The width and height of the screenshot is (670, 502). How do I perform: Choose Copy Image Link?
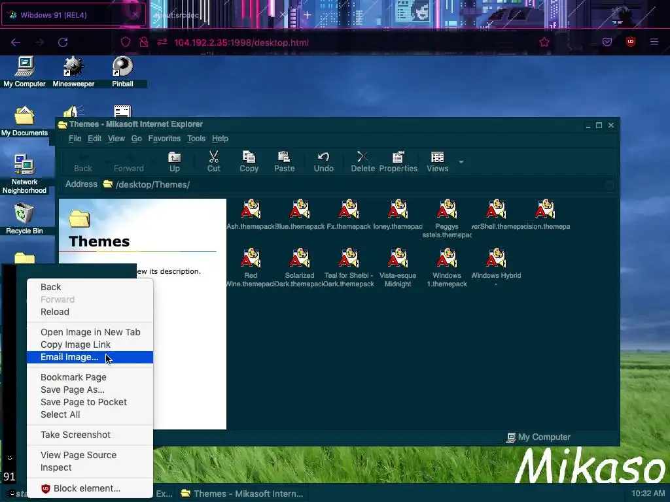(90, 344)
